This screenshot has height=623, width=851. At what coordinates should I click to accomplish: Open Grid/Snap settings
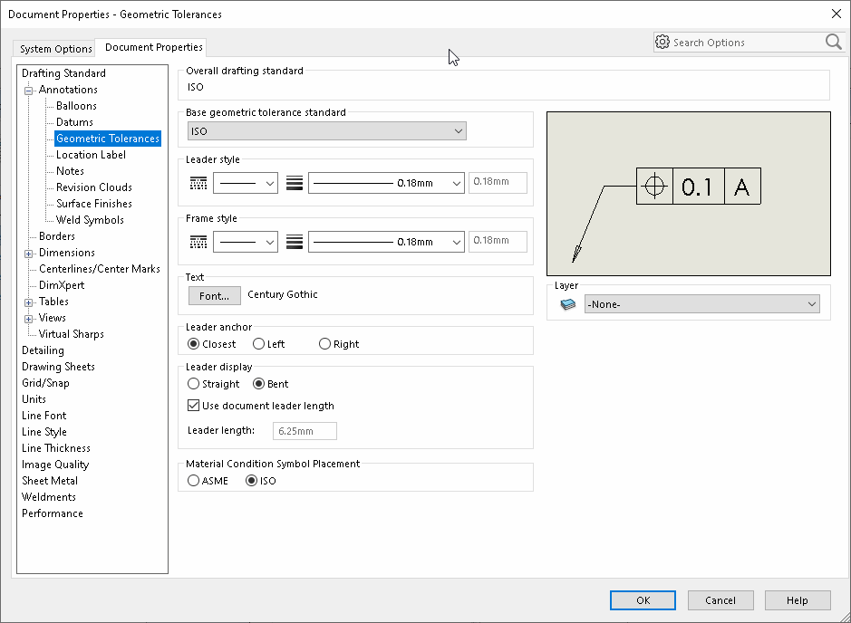click(45, 383)
